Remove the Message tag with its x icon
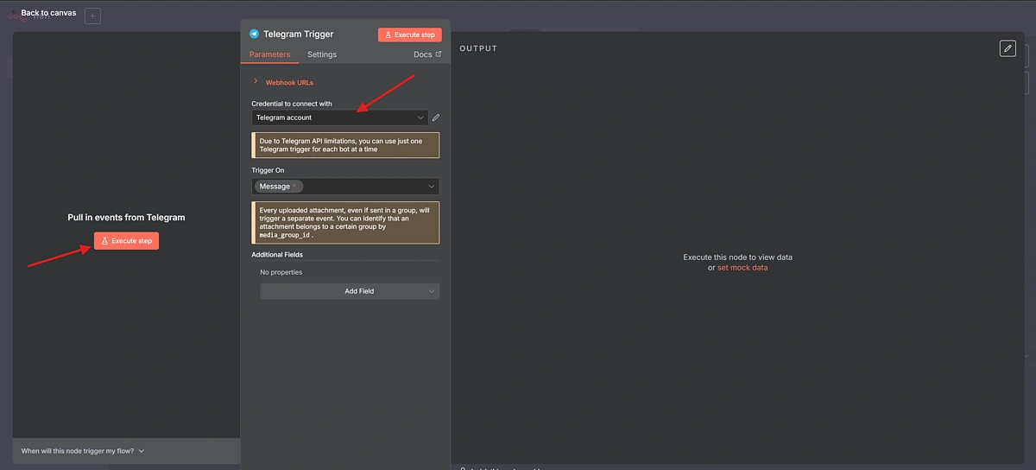The width and height of the screenshot is (1036, 470). click(x=294, y=186)
